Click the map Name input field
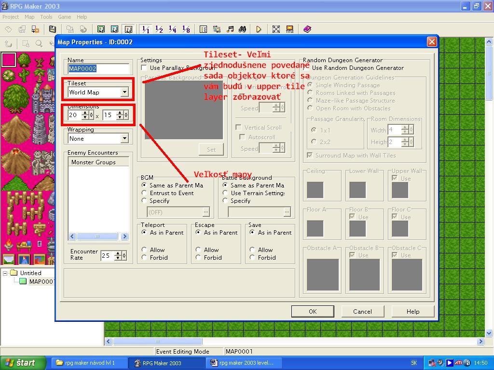The height and width of the screenshot is (370, 494). [98, 68]
